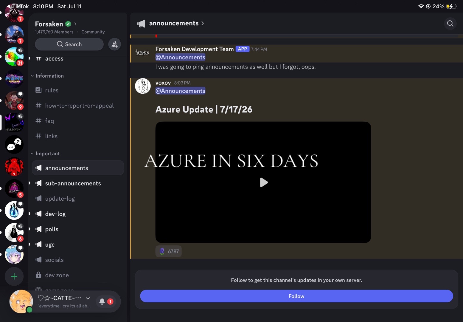
Task: View the Forsaken Development Team avatar
Action: (x=142, y=53)
